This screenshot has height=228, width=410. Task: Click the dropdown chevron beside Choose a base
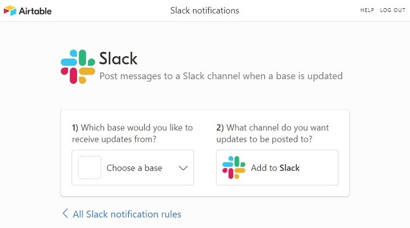tap(183, 168)
